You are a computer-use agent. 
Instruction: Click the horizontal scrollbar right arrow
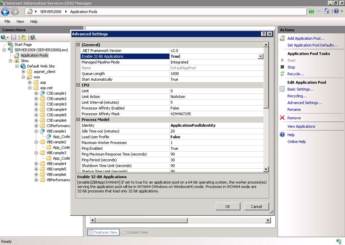click(x=268, y=220)
